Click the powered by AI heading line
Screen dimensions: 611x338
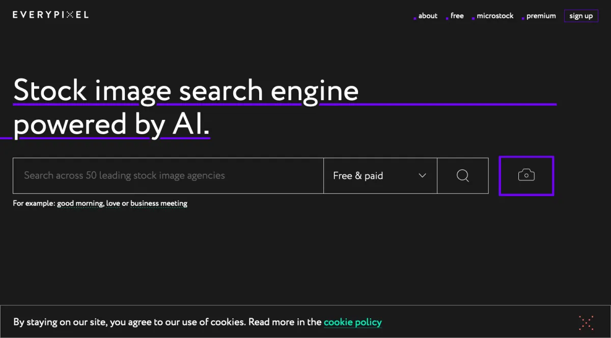[x=111, y=125]
